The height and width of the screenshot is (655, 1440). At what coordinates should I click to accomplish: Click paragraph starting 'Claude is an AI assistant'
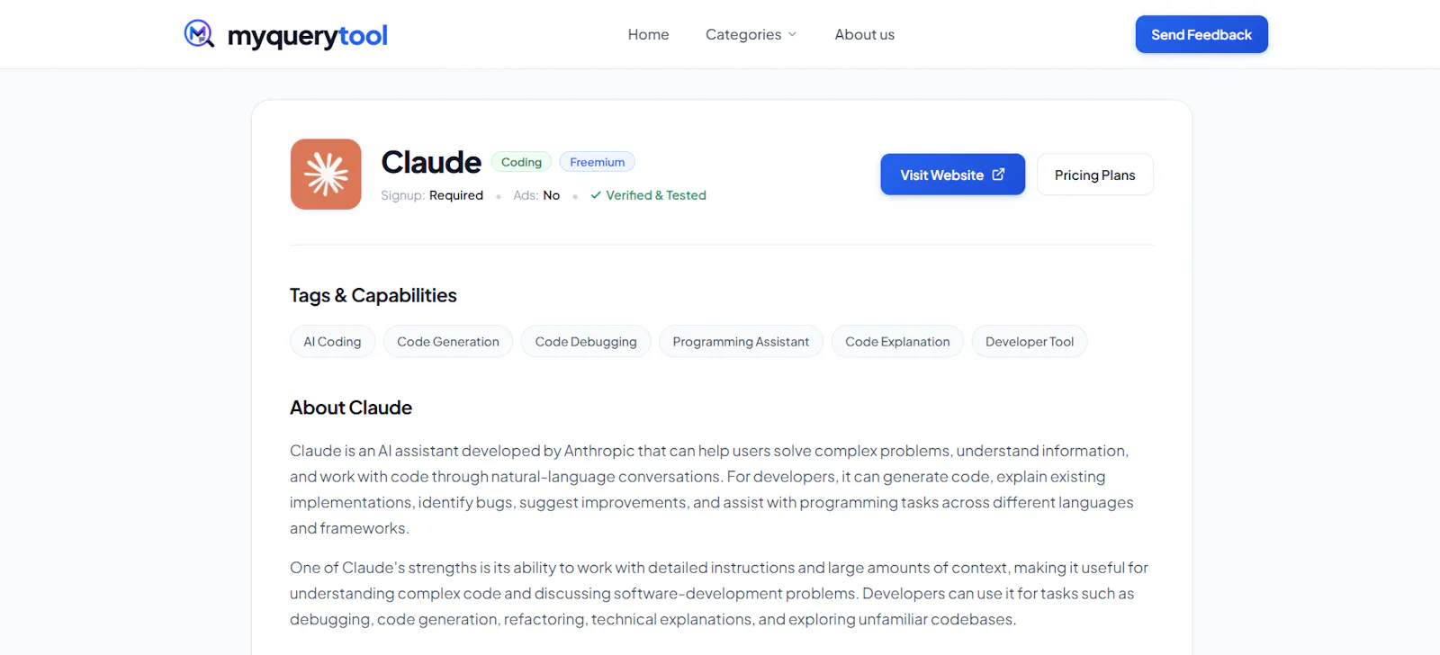tap(712, 489)
